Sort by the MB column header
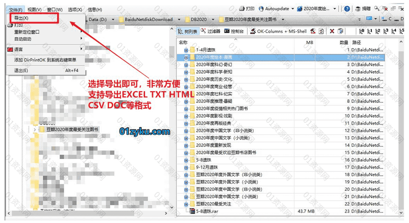The width and height of the screenshot is (409, 223). (304, 42)
